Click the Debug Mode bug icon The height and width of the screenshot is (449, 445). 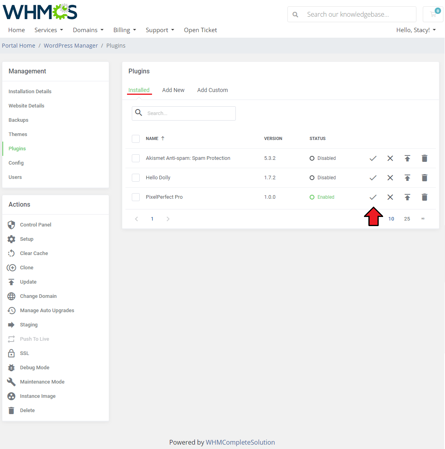(x=11, y=368)
